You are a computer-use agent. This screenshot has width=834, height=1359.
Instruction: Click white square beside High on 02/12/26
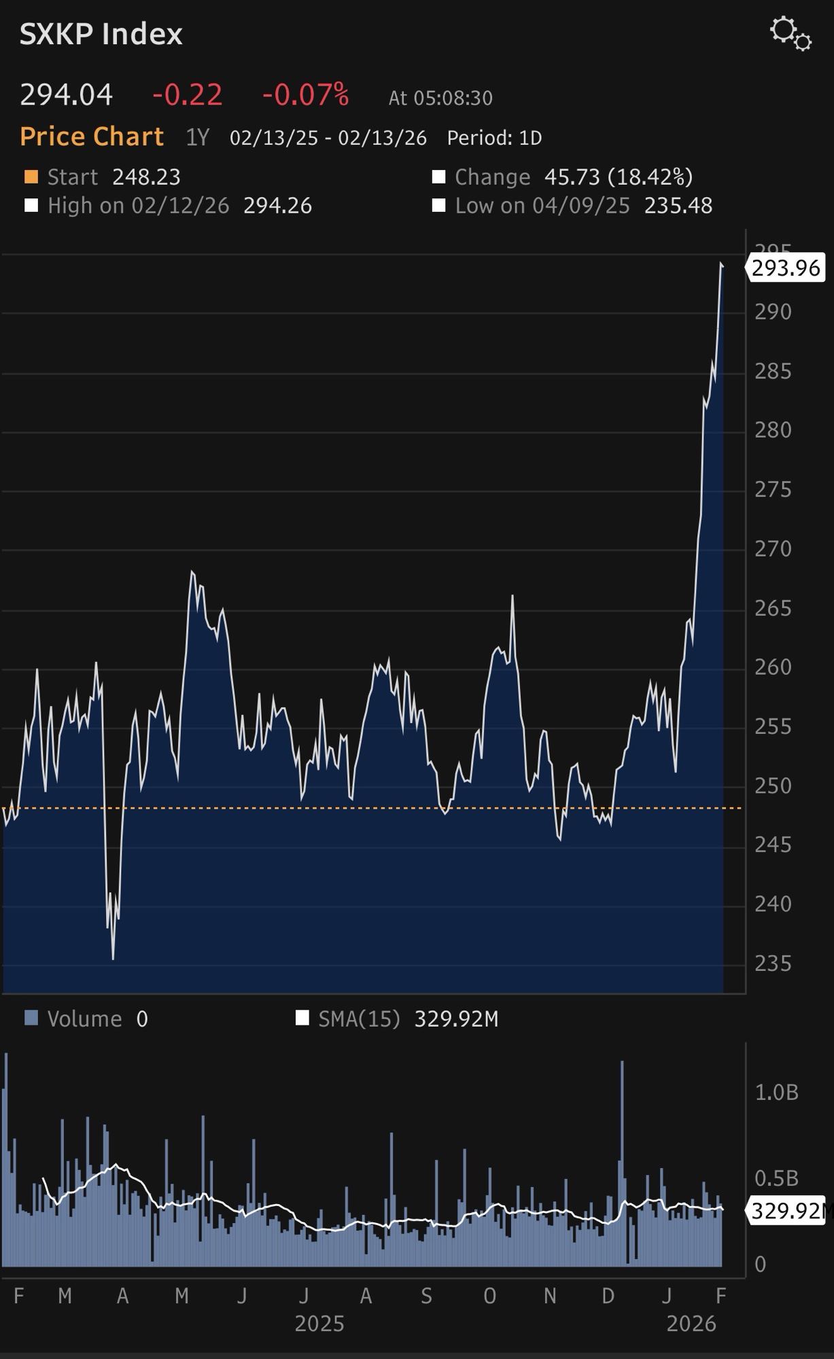[x=31, y=206]
